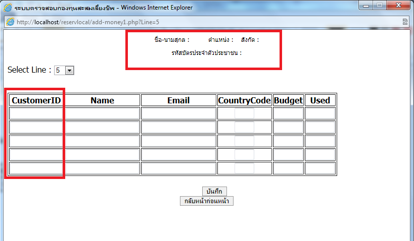Click the page icon beside the URL
The image size is (414, 241).
click(x=10, y=22)
